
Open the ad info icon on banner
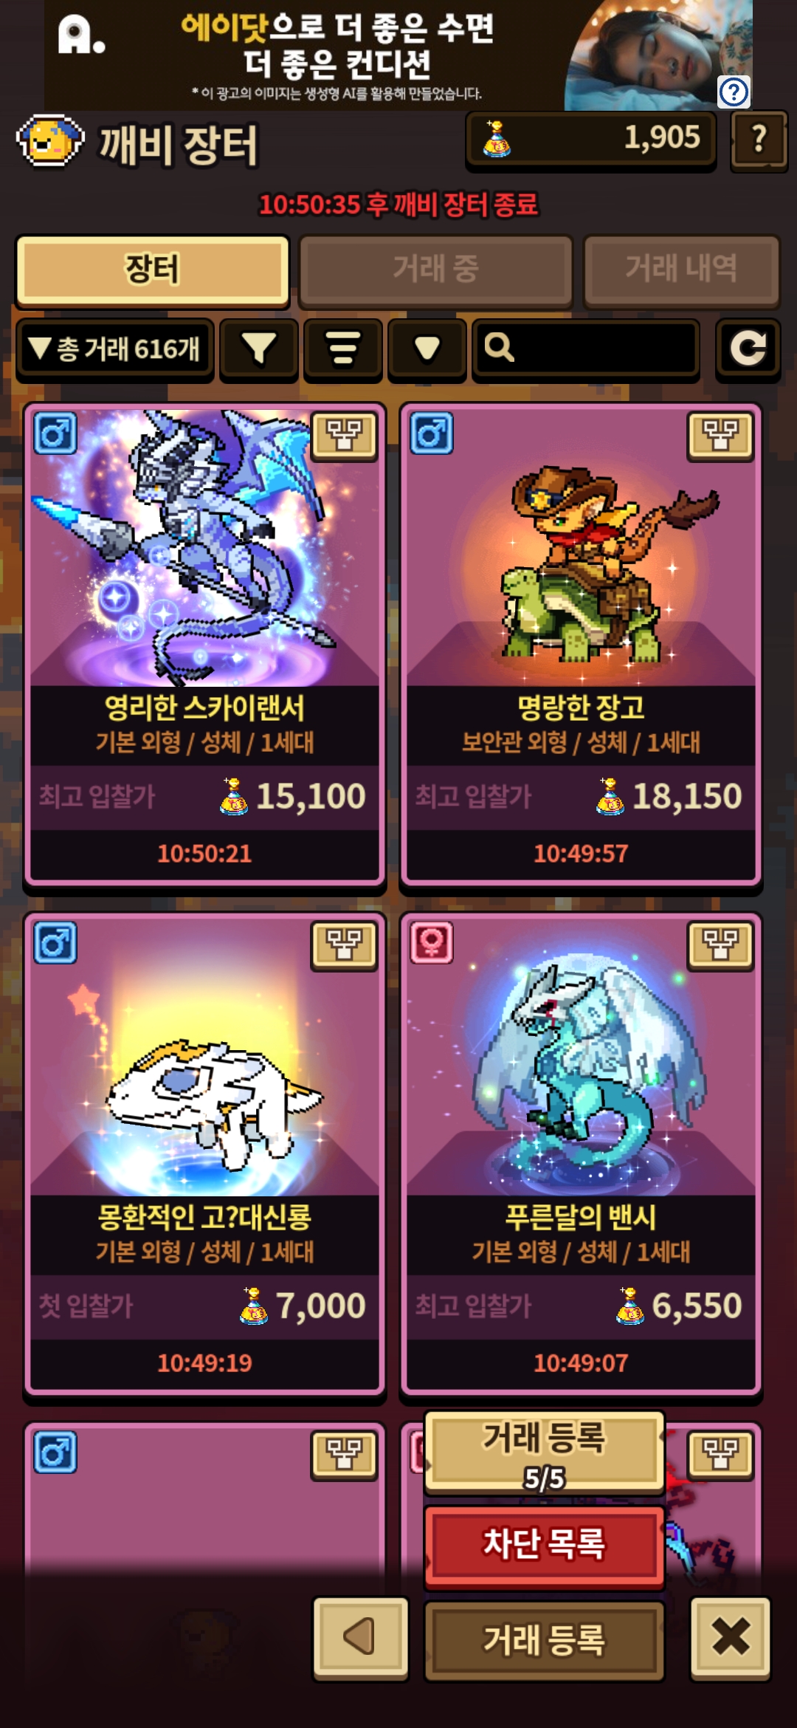tap(734, 92)
